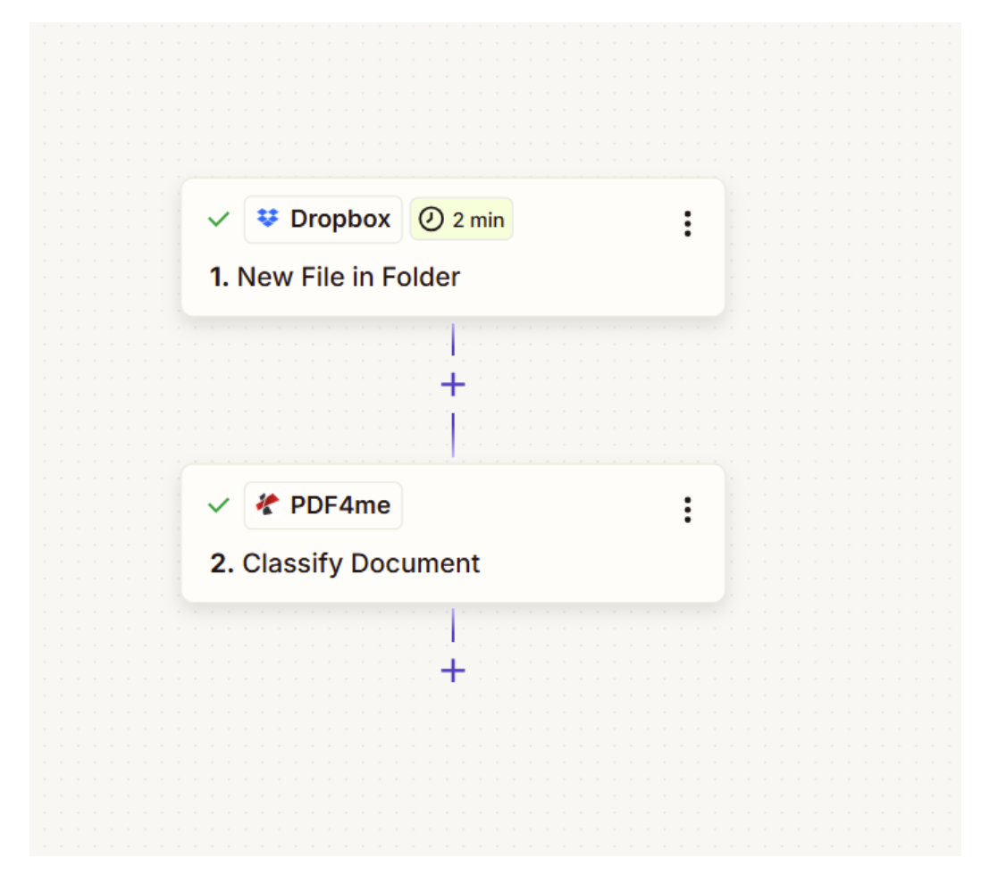
Task: Add a step after Classify Document
Action: tap(453, 670)
